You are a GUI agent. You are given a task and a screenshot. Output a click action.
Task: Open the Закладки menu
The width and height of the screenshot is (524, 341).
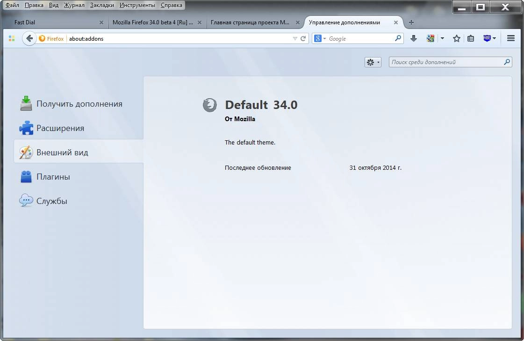tap(102, 5)
